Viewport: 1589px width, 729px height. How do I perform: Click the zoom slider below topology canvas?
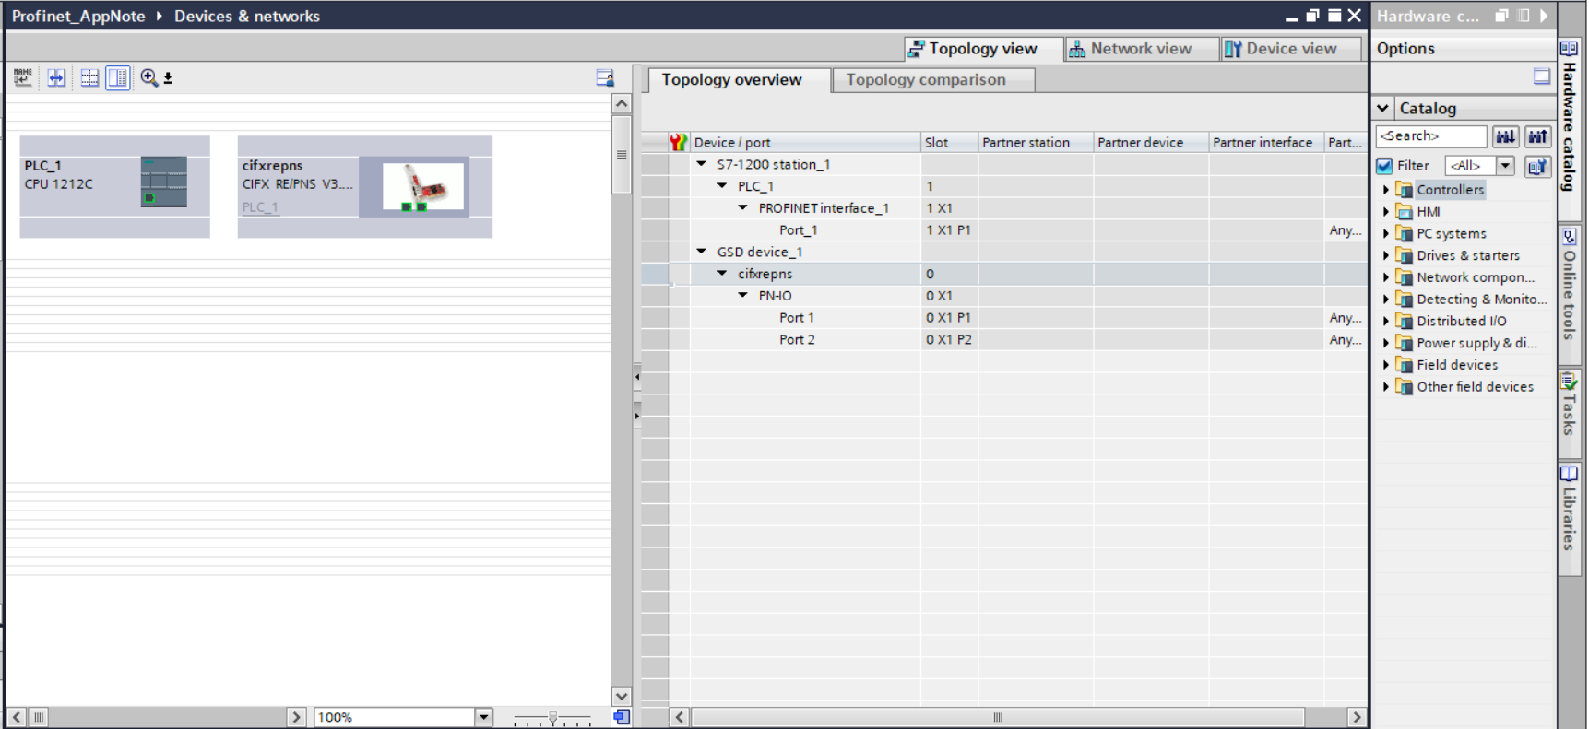coord(552,717)
